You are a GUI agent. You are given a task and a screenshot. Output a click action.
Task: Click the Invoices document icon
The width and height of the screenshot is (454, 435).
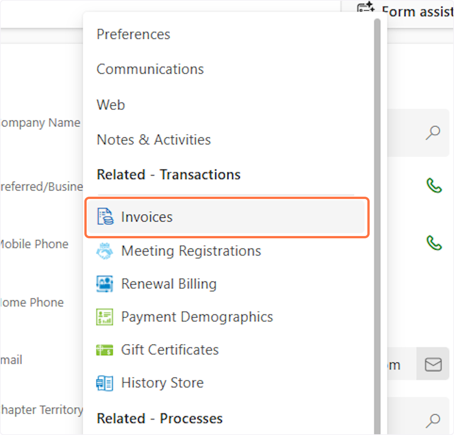click(x=105, y=217)
